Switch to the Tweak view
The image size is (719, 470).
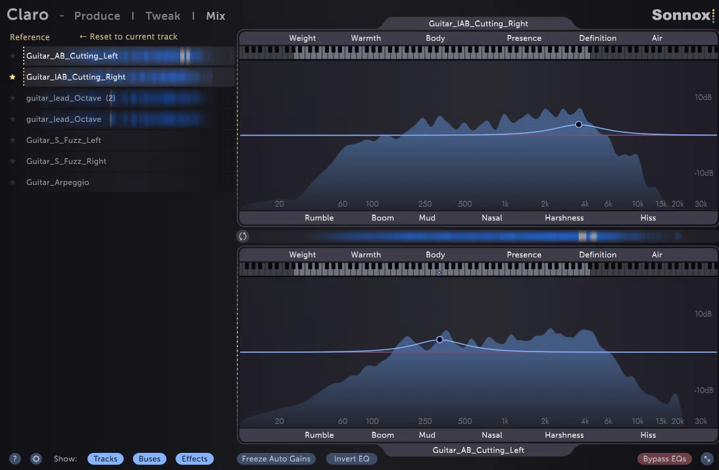click(x=162, y=16)
